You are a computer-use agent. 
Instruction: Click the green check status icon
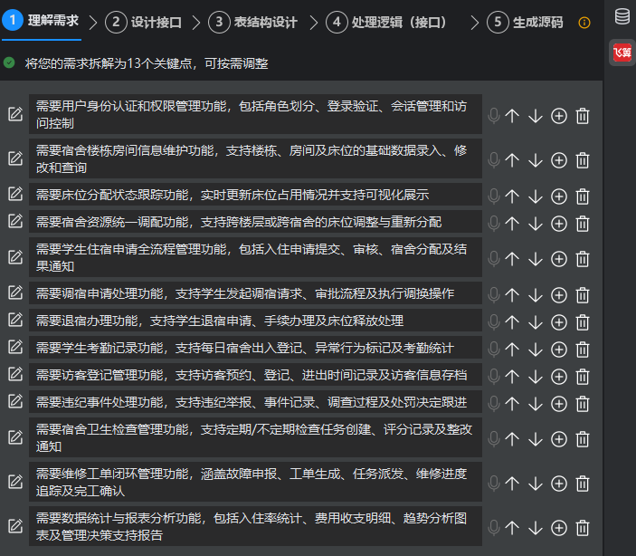click(x=9, y=63)
